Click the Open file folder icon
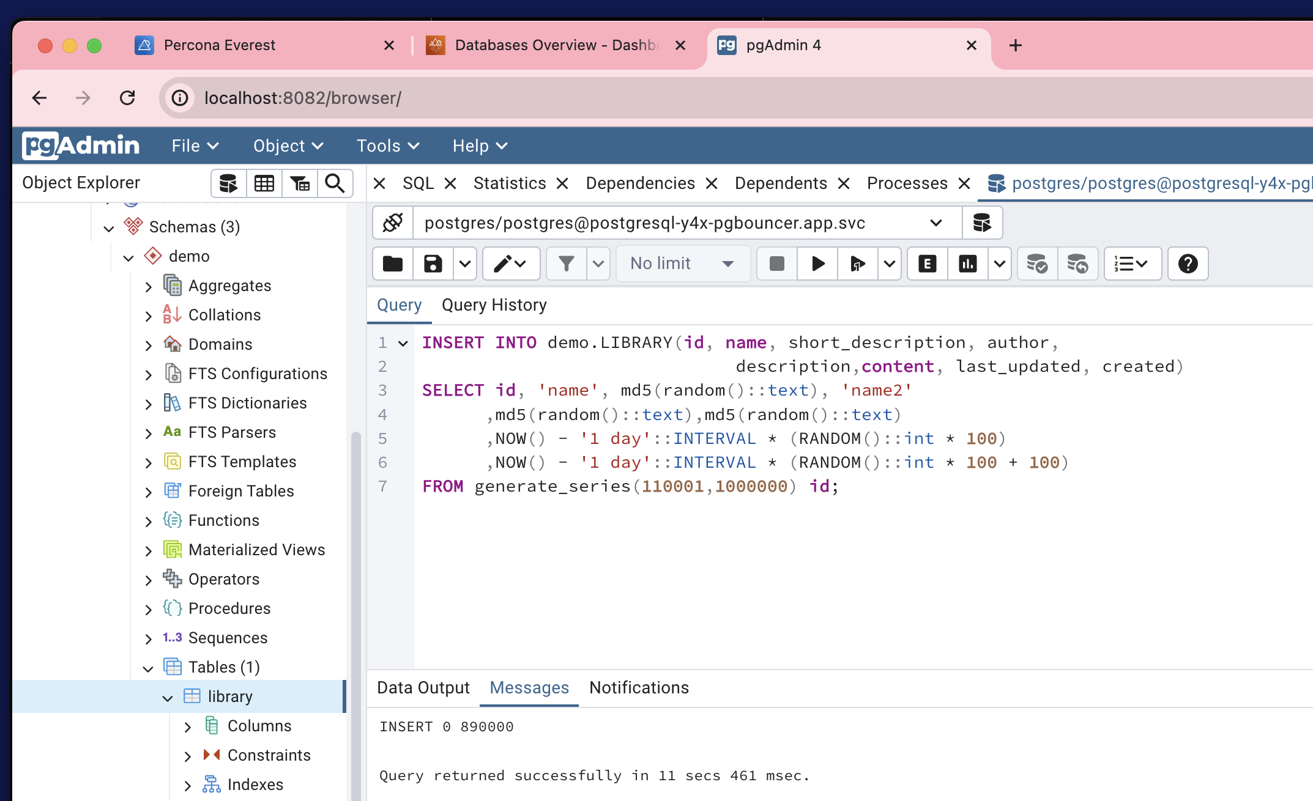 (393, 264)
